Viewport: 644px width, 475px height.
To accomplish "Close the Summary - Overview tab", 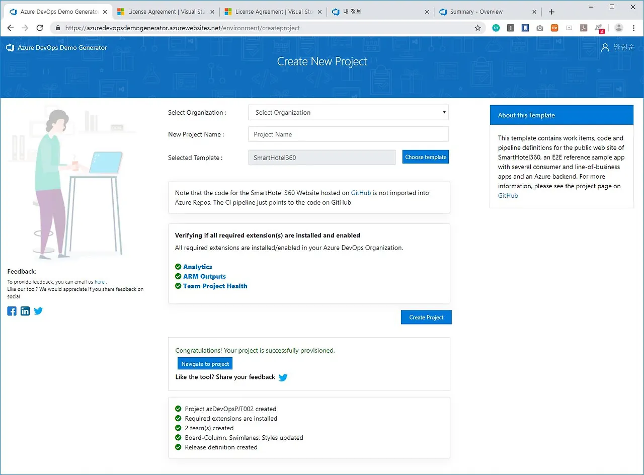I will click(534, 12).
